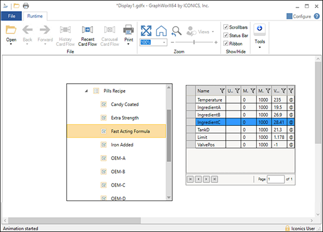
Task: Open the dropdown arrow under Tools
Action: [260, 47]
